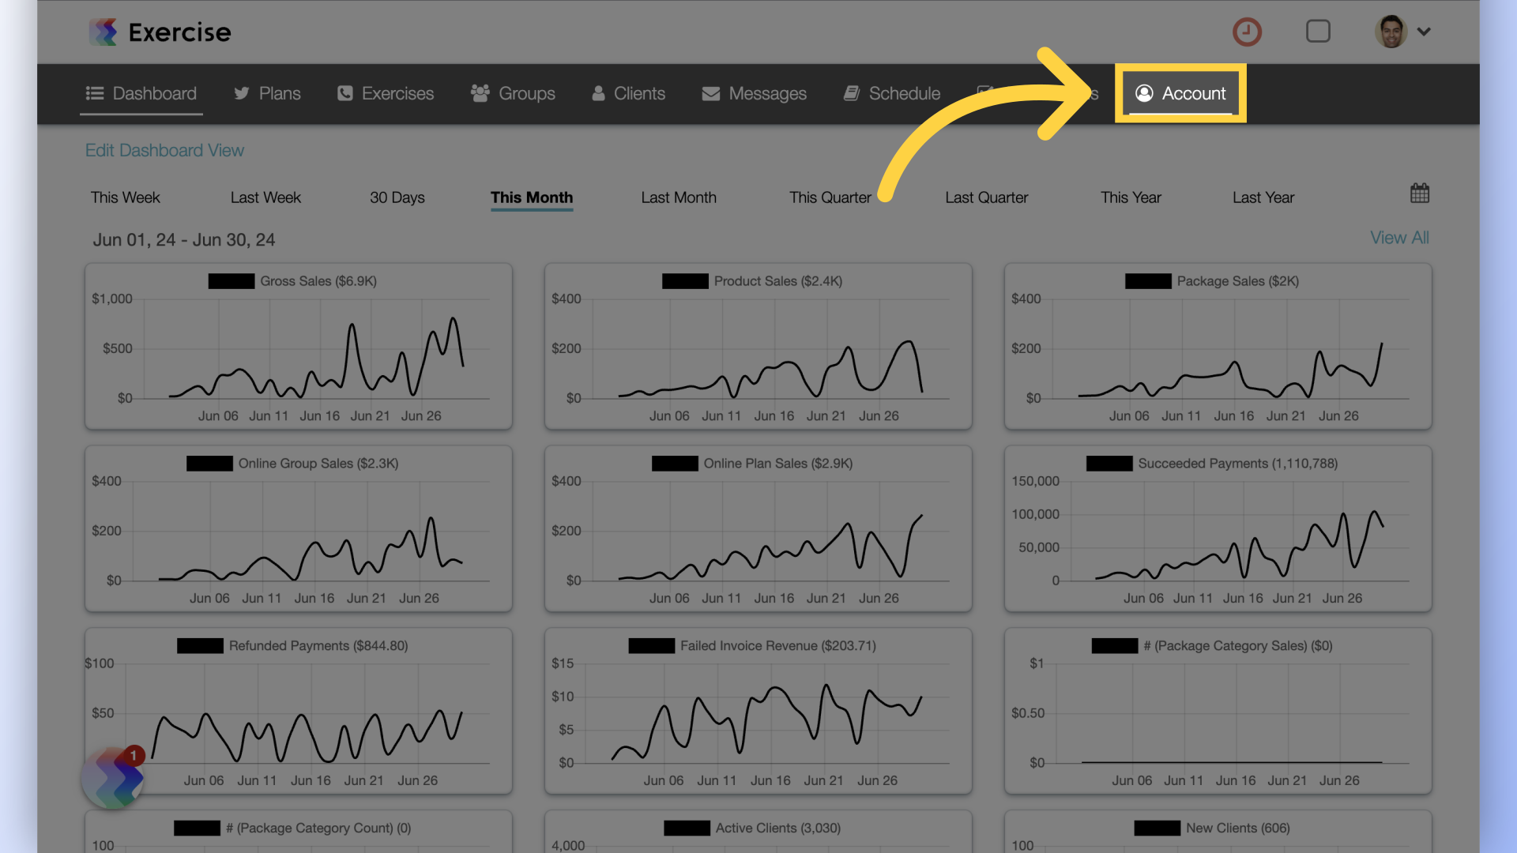Open the chat widget with notification badge

[113, 778]
